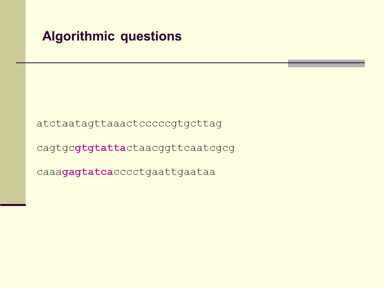
Task: Click the highlighted magenta motif gtgtatta
Action: click(100, 148)
